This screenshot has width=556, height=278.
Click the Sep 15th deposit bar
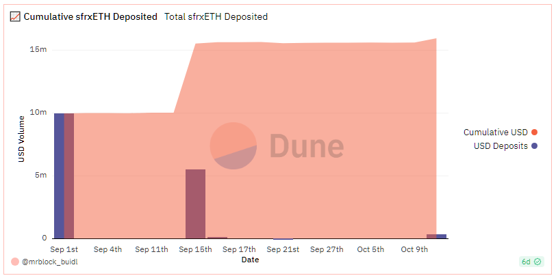195,204
